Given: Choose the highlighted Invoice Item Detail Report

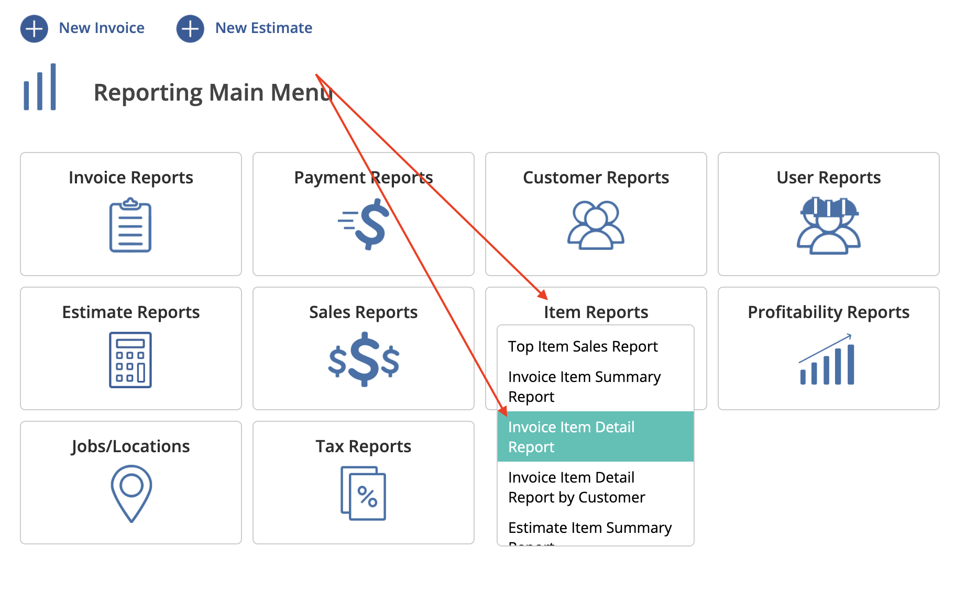Looking at the screenshot, I should [x=571, y=436].
